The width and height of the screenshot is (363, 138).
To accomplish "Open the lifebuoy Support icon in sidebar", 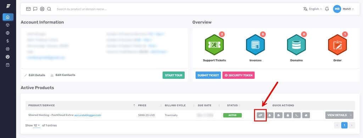I will click(x=8, y=49).
